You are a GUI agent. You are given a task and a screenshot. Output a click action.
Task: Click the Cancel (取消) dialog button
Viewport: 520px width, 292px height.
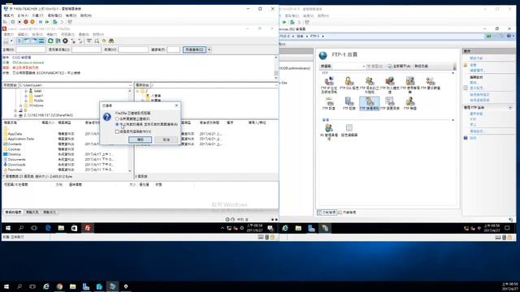point(167,140)
